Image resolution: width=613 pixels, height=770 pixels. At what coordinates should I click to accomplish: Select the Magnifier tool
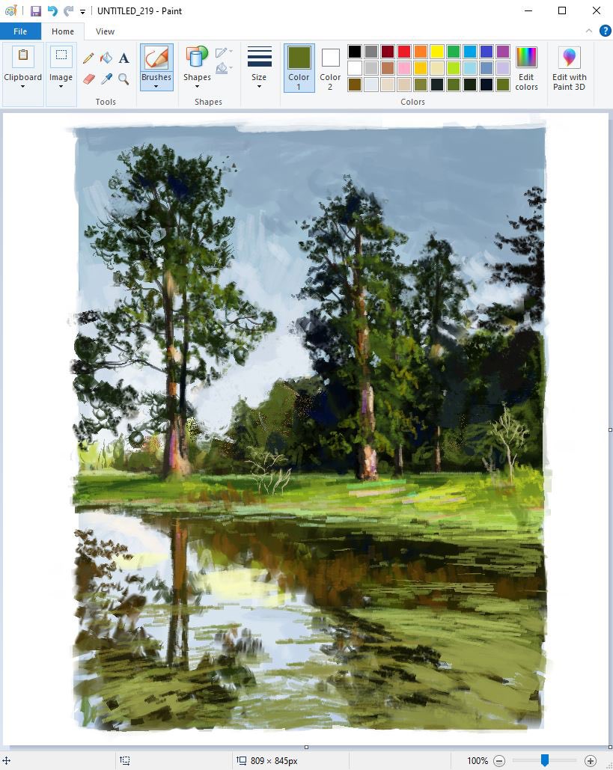tap(123, 79)
